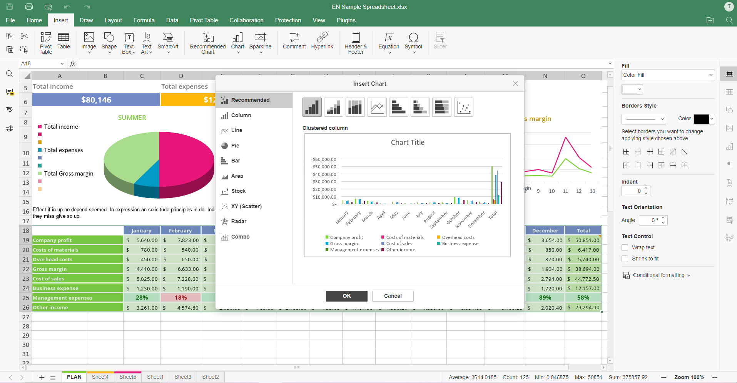Switch to the Sheet3 worksheet tab

(182, 377)
